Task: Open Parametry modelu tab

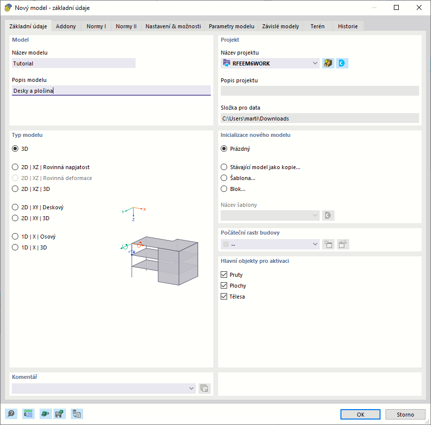Action: tap(232, 26)
